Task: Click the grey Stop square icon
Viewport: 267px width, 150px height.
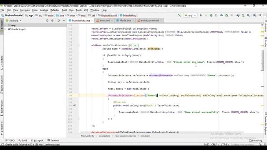Action: pyautogui.click(x=232, y=15)
